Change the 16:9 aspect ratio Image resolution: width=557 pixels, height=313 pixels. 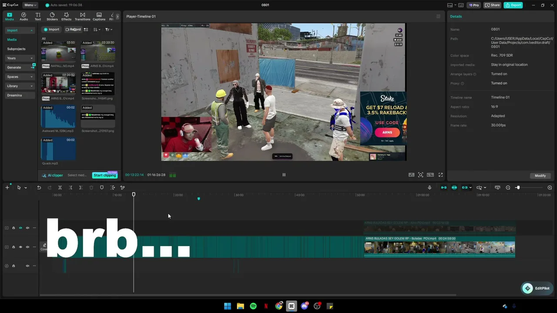430,175
